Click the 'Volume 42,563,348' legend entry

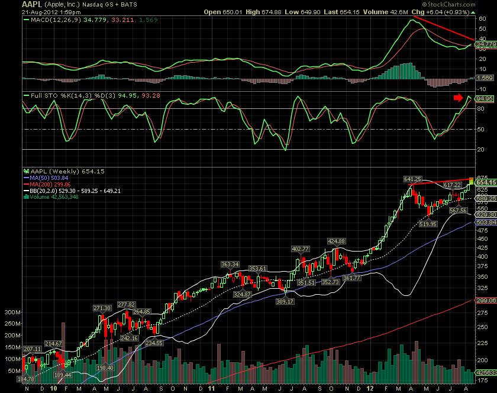click(54, 197)
